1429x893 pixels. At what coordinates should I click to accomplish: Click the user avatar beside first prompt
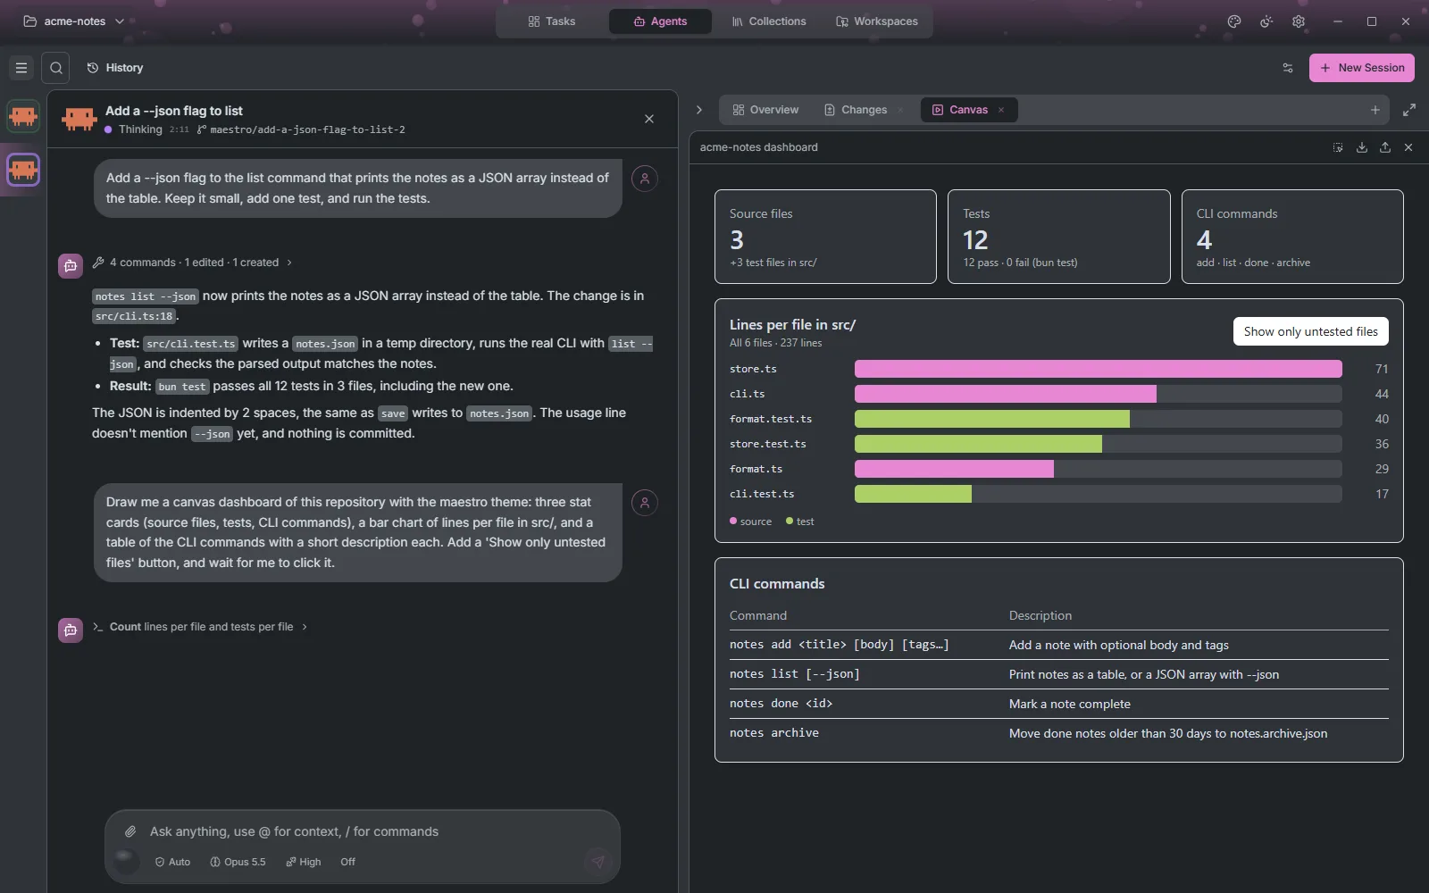645,179
